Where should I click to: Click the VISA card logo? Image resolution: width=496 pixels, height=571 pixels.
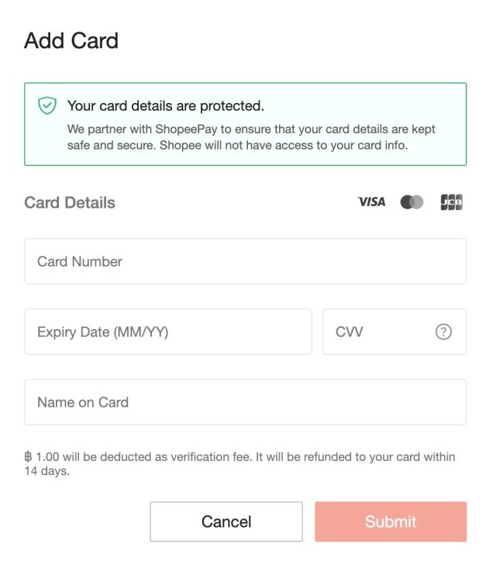pyautogui.click(x=371, y=202)
